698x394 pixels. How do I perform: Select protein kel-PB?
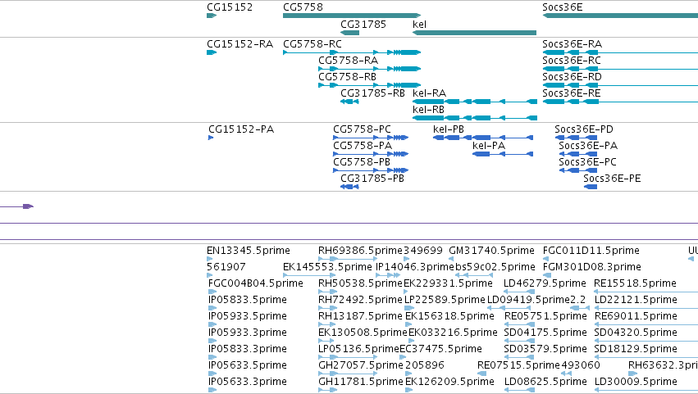point(449,129)
